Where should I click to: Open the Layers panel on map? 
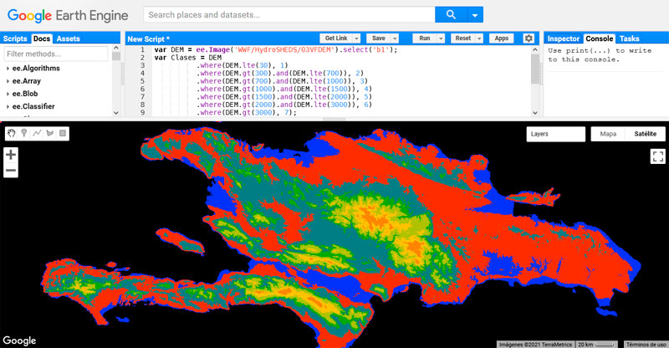[x=555, y=134]
